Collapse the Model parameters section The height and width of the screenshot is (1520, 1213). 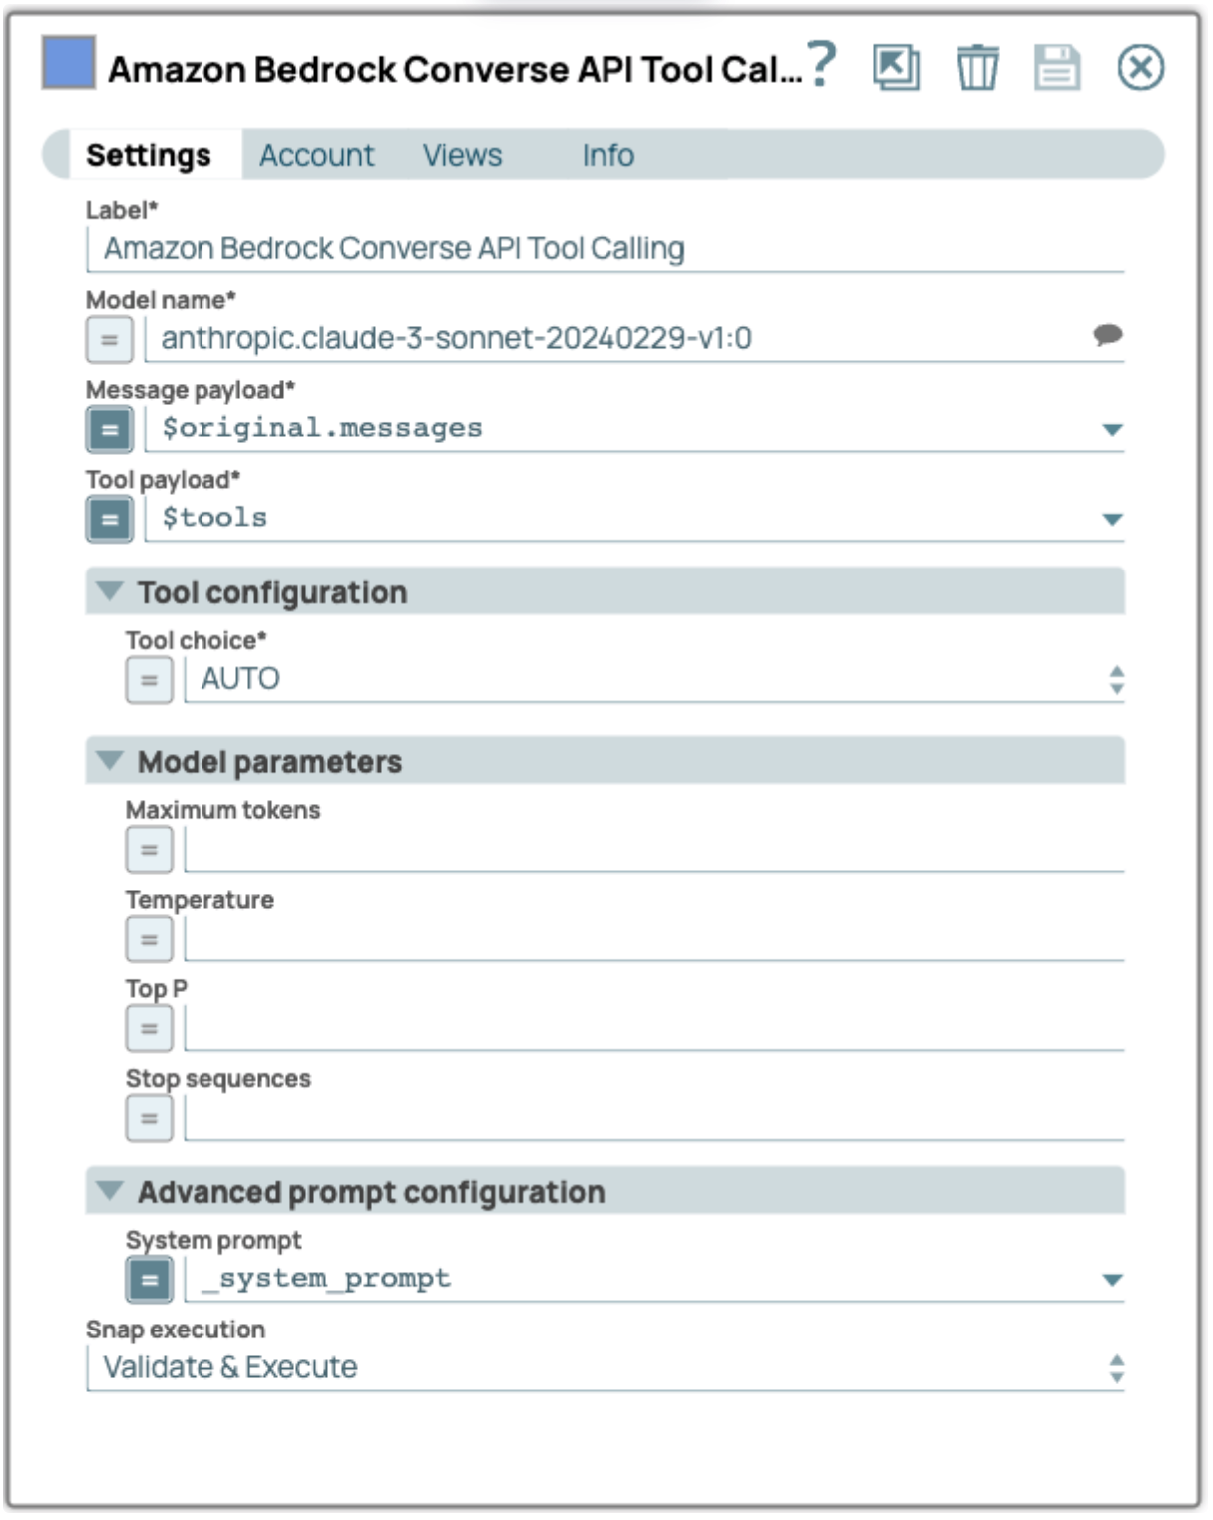(110, 761)
